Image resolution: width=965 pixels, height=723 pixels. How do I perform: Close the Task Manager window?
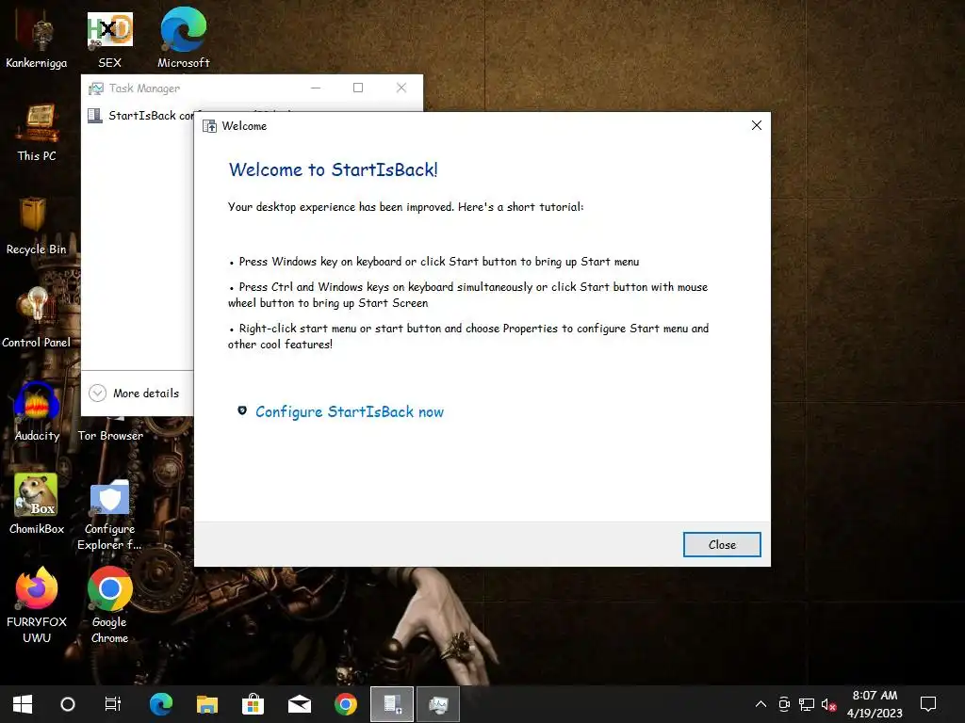401,88
